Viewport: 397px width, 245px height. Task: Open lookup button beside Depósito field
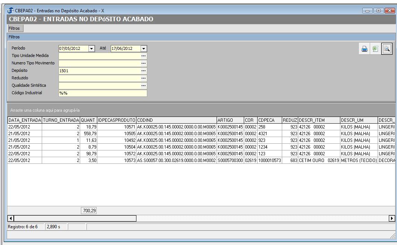click(x=144, y=71)
